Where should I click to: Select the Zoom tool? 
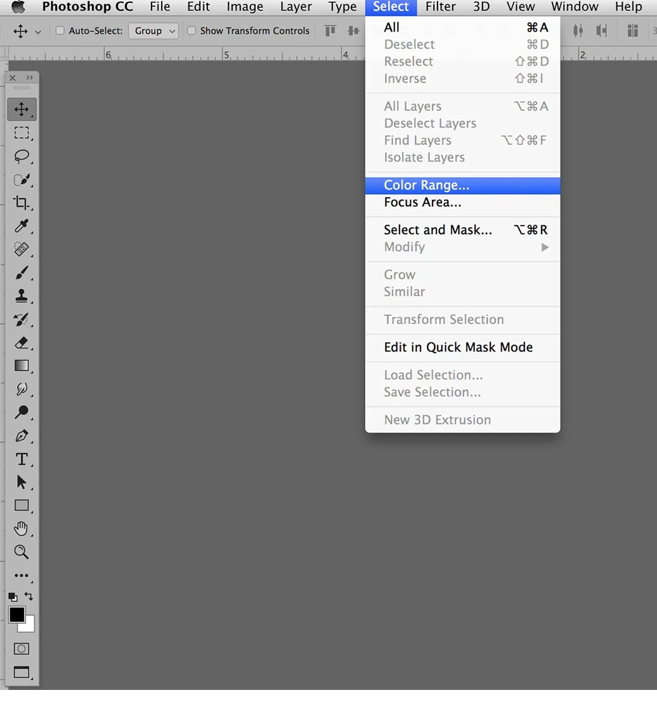pyautogui.click(x=22, y=552)
